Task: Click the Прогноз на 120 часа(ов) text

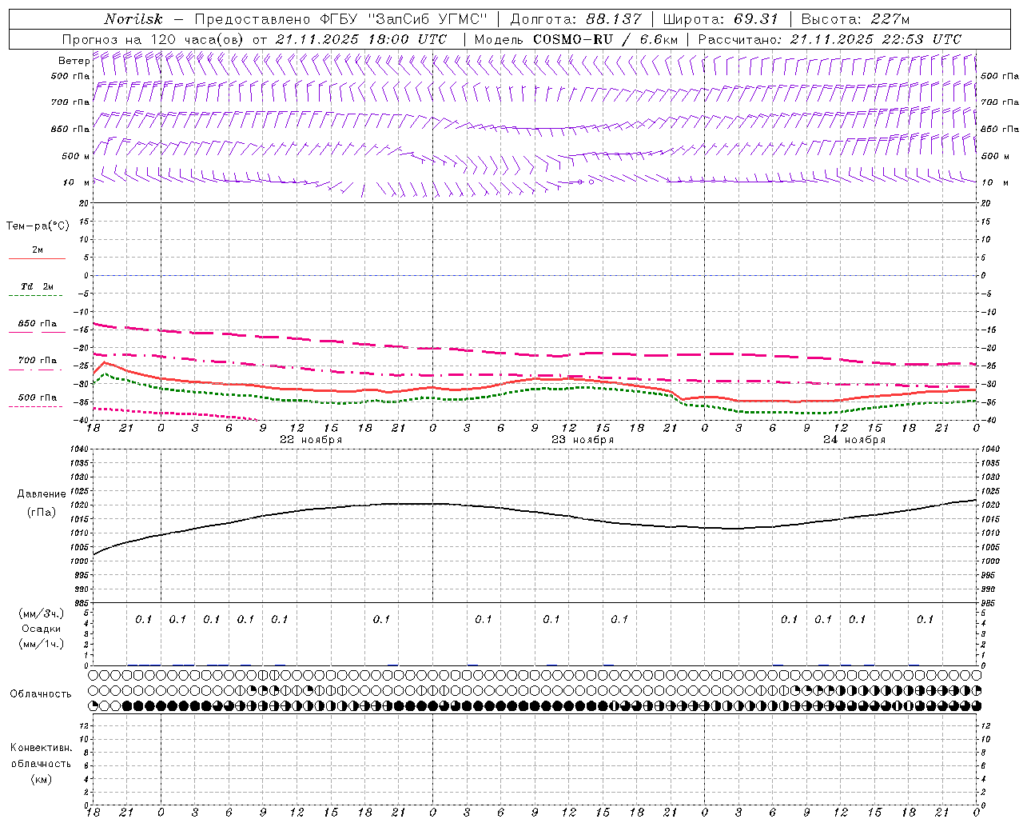Action: [x=153, y=39]
